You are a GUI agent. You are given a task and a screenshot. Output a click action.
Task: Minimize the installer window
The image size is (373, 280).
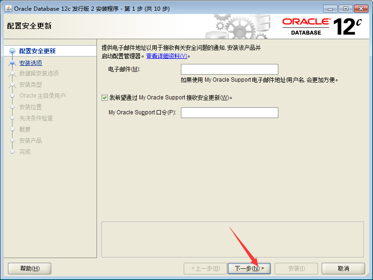click(x=330, y=9)
